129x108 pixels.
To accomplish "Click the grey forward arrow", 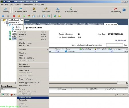I will (x=8, y=16).
